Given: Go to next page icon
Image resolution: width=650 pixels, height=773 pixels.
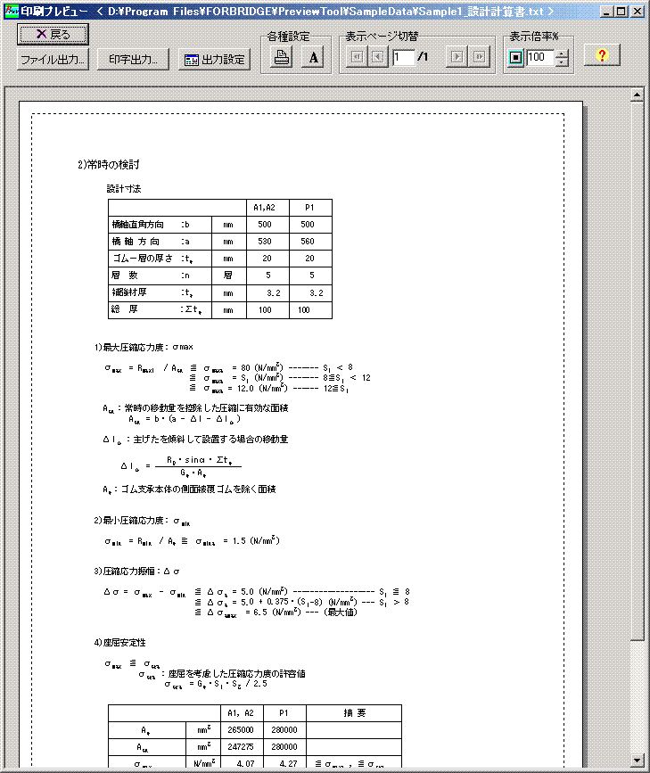Looking at the screenshot, I should [x=457, y=57].
